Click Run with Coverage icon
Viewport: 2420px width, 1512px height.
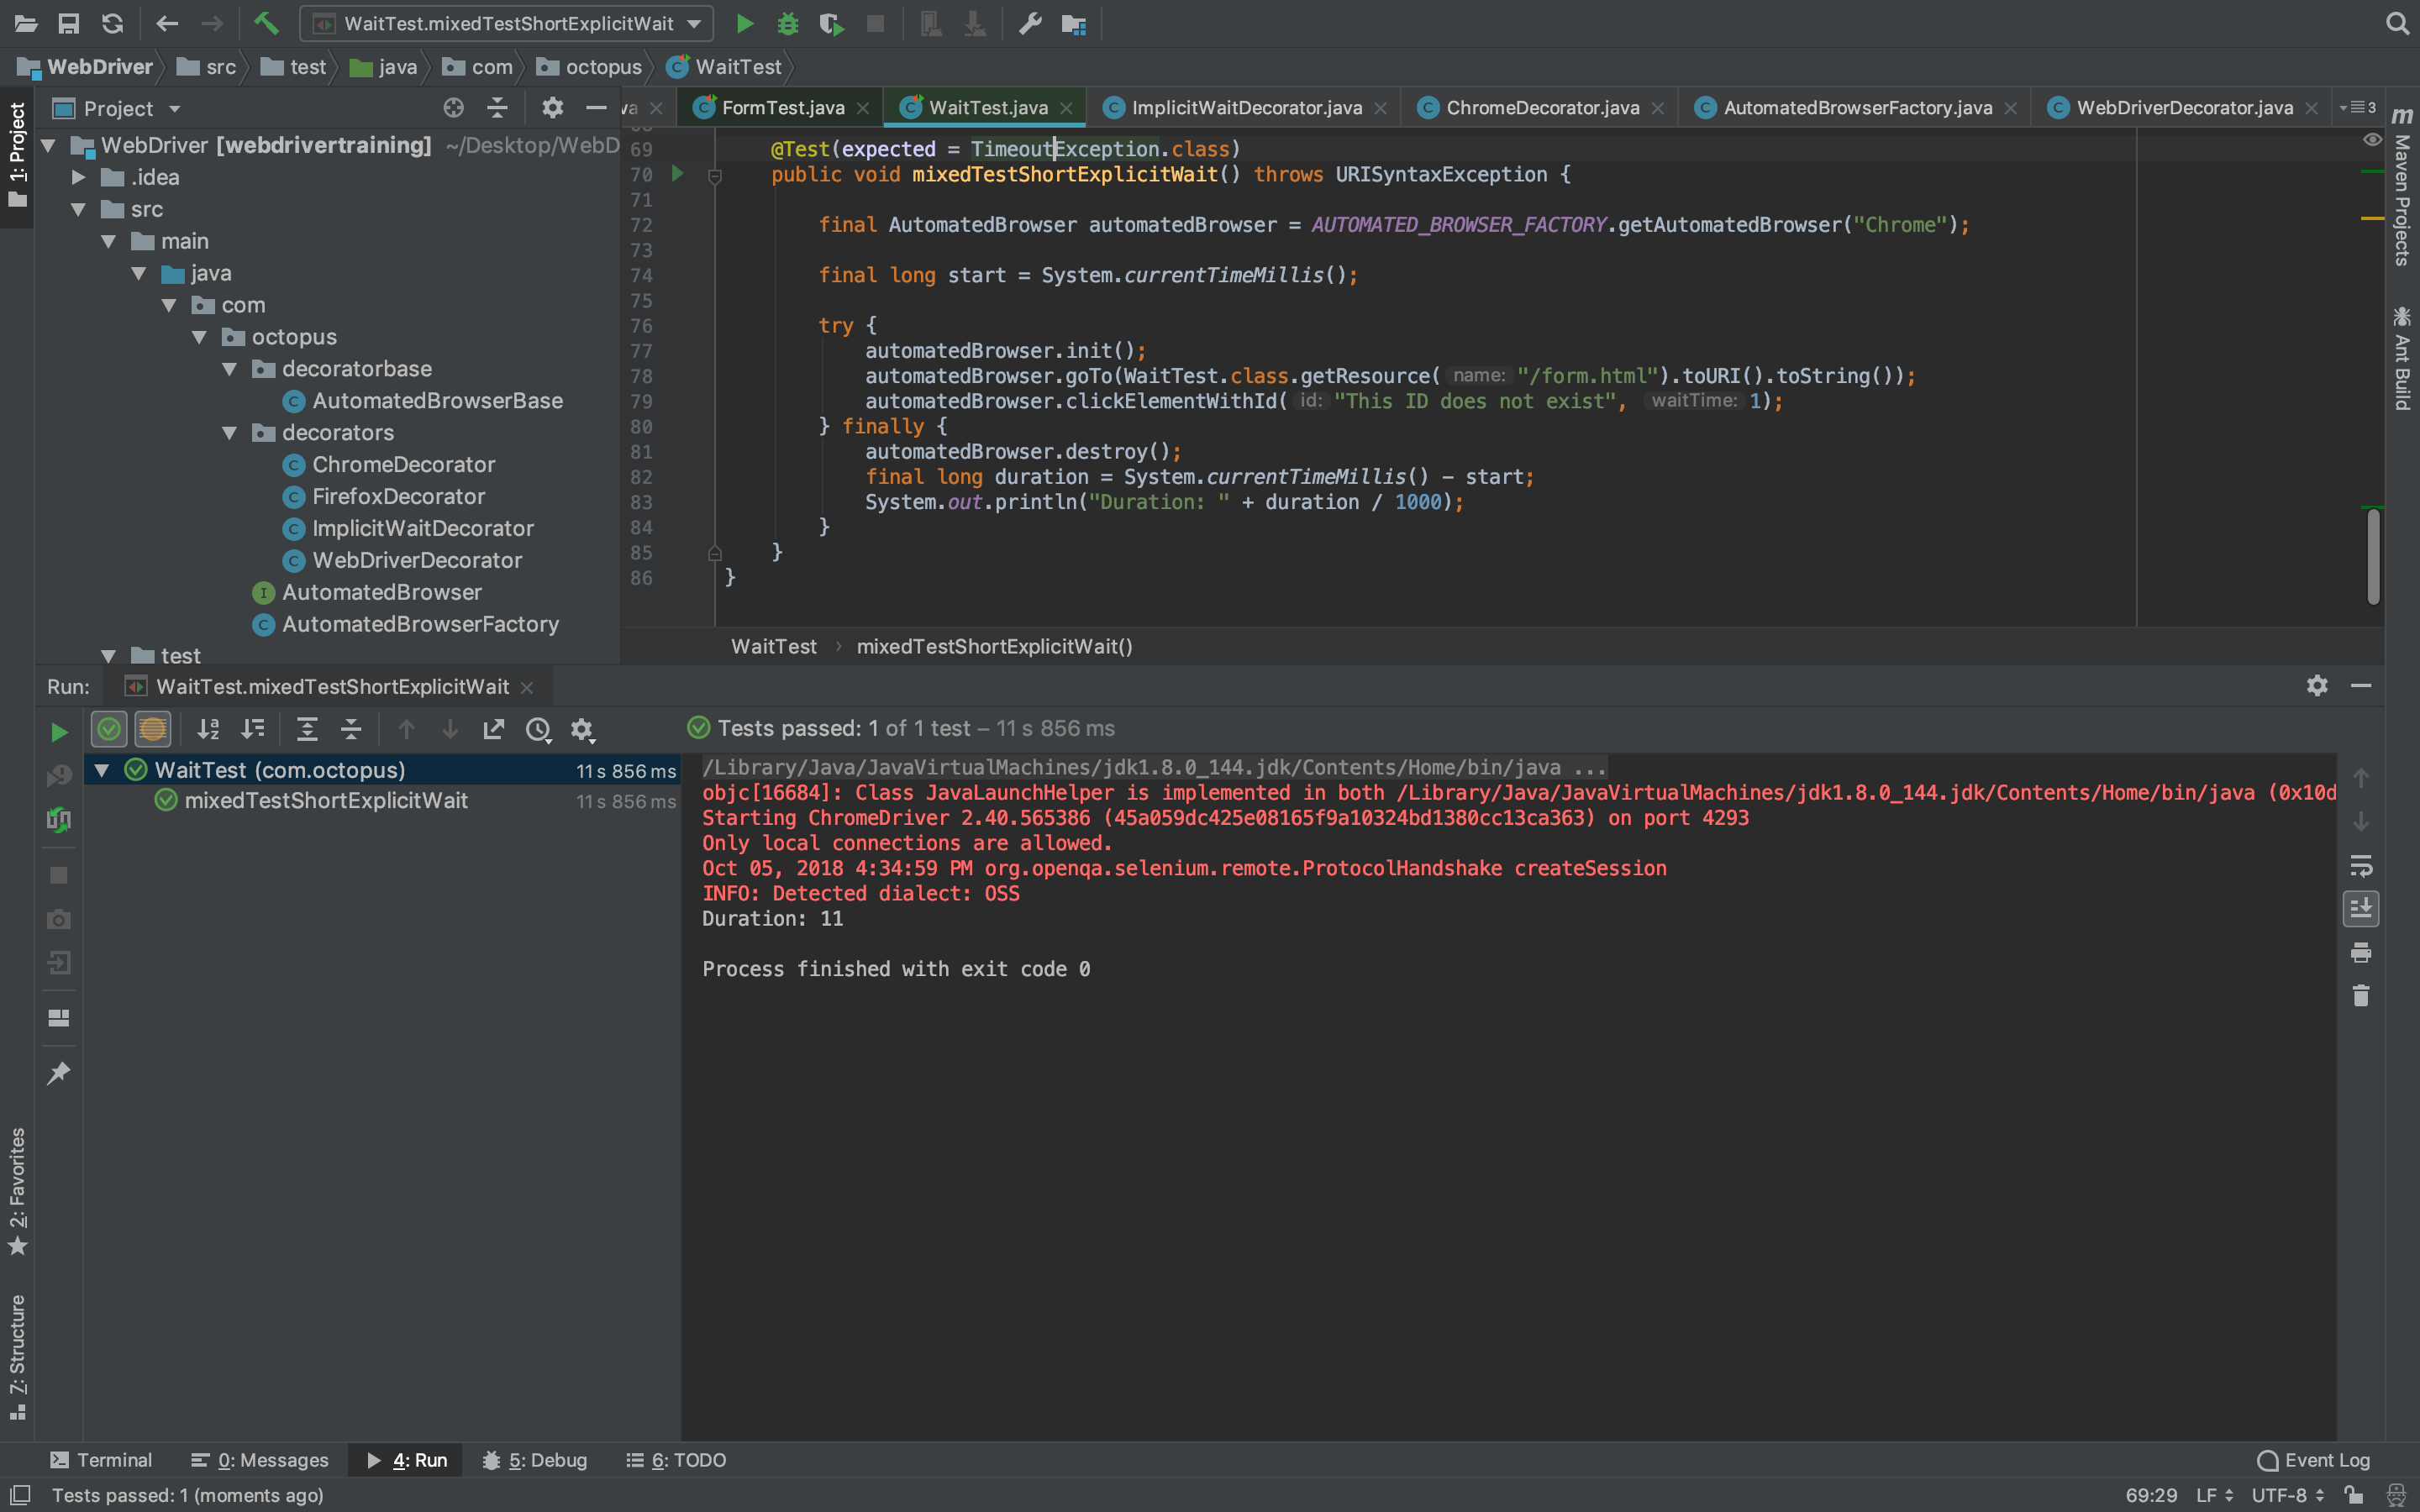click(x=831, y=23)
